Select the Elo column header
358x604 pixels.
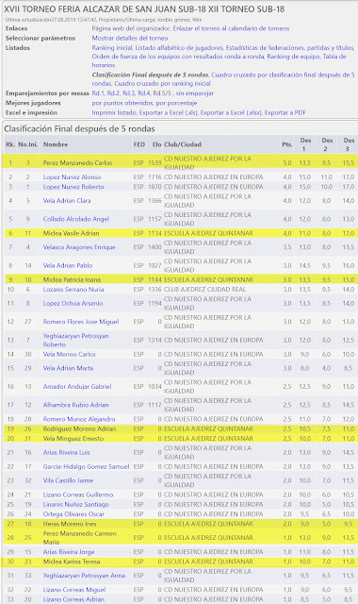pyautogui.click(x=157, y=144)
